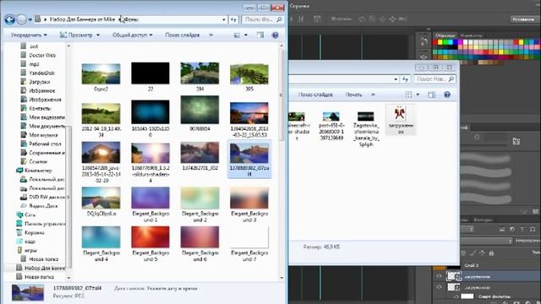Refresh the right Explorer window address bar
541x304 pixels.
[406, 79]
